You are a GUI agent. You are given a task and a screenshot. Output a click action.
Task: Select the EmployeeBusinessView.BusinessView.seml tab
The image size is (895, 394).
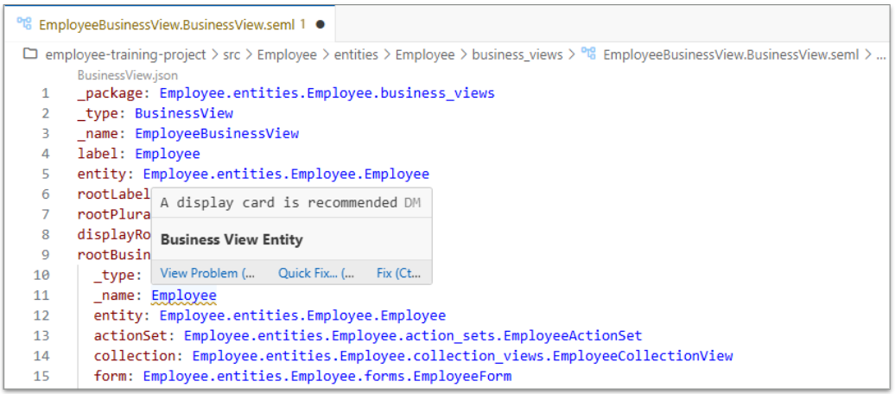(x=167, y=24)
